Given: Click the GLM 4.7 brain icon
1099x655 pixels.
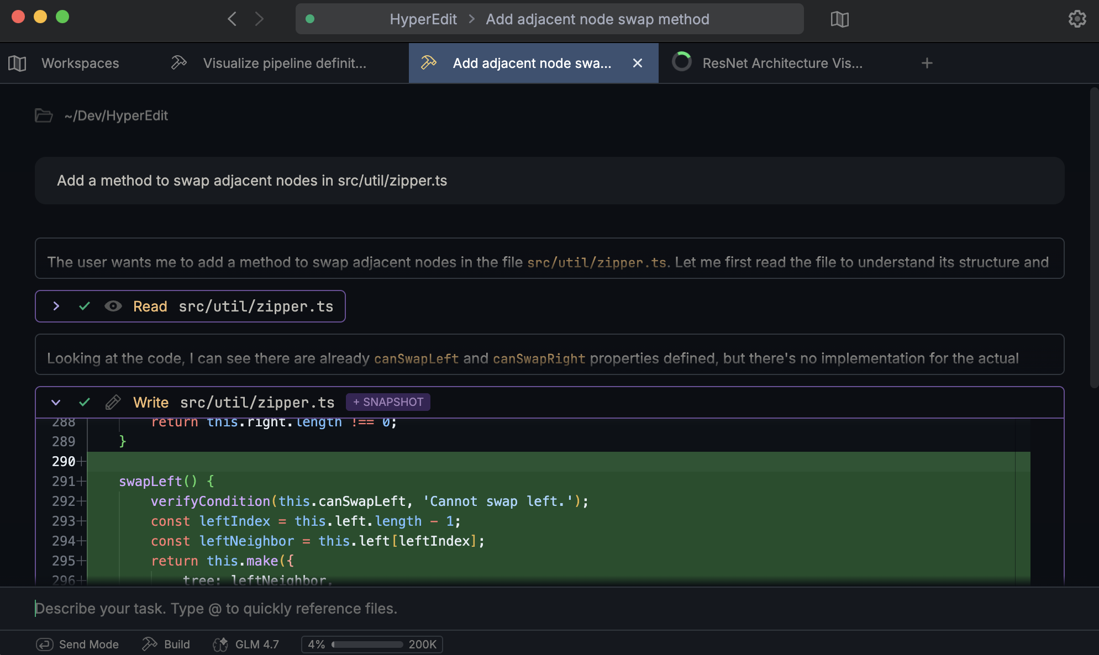Looking at the screenshot, I should [x=219, y=644].
